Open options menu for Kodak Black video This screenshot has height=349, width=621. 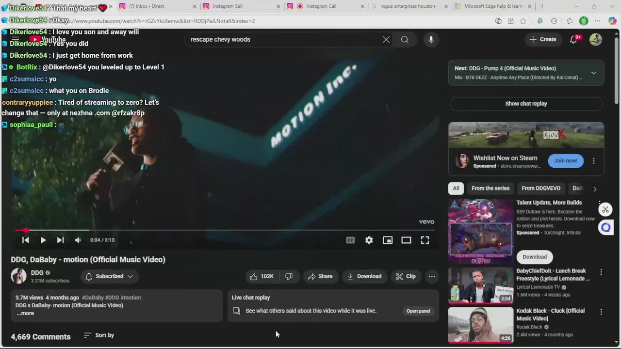[601, 312]
